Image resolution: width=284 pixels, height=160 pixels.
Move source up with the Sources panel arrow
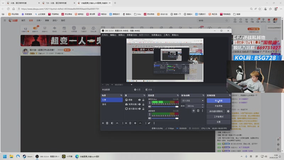click(140, 123)
